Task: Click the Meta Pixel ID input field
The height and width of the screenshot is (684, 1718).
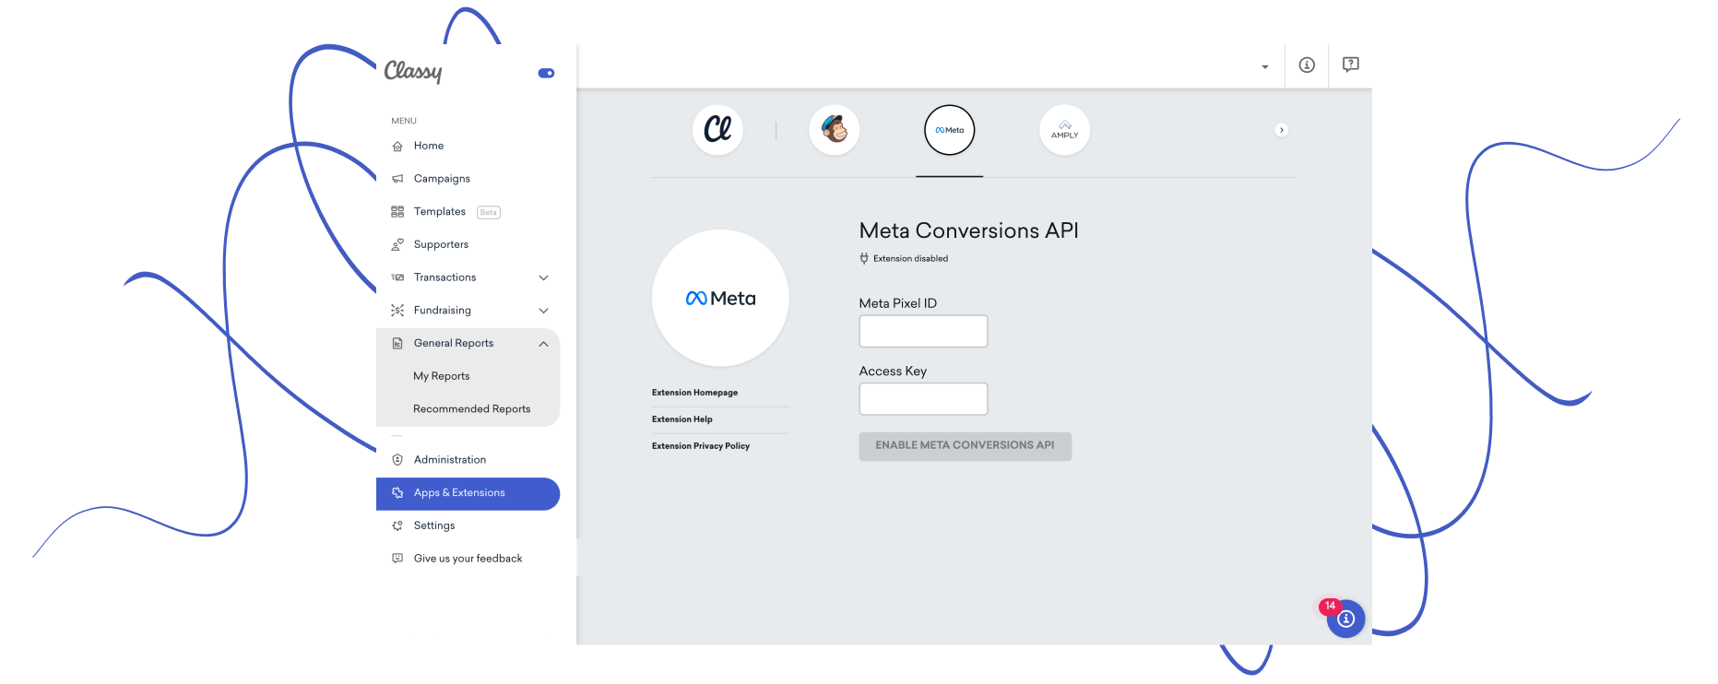Action: [923, 331]
